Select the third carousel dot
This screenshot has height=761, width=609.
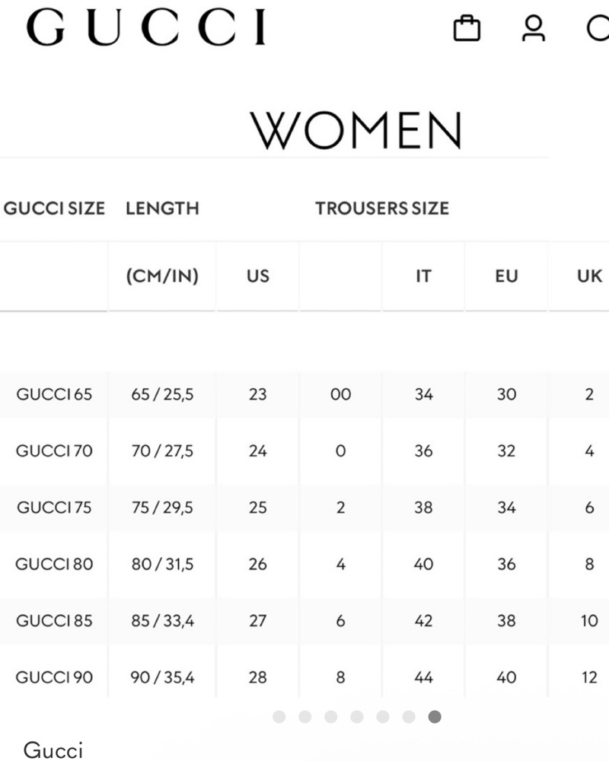coord(331,717)
